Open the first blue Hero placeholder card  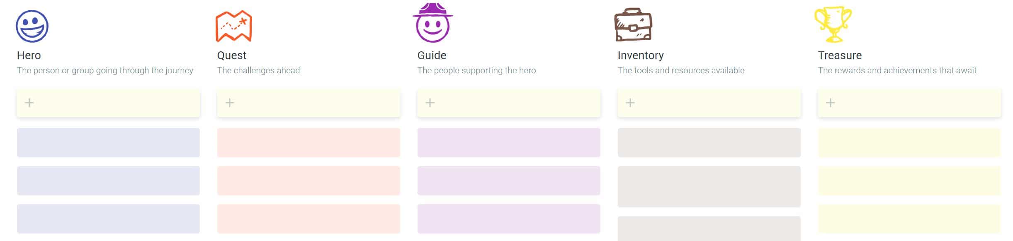(108, 142)
